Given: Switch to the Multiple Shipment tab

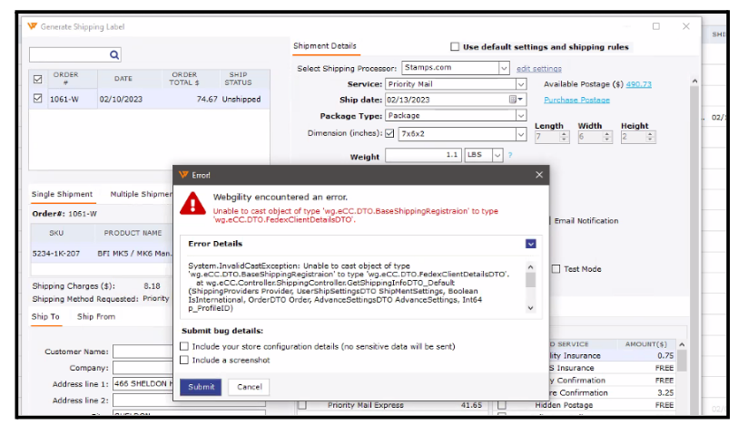Looking at the screenshot, I should 141,194.
